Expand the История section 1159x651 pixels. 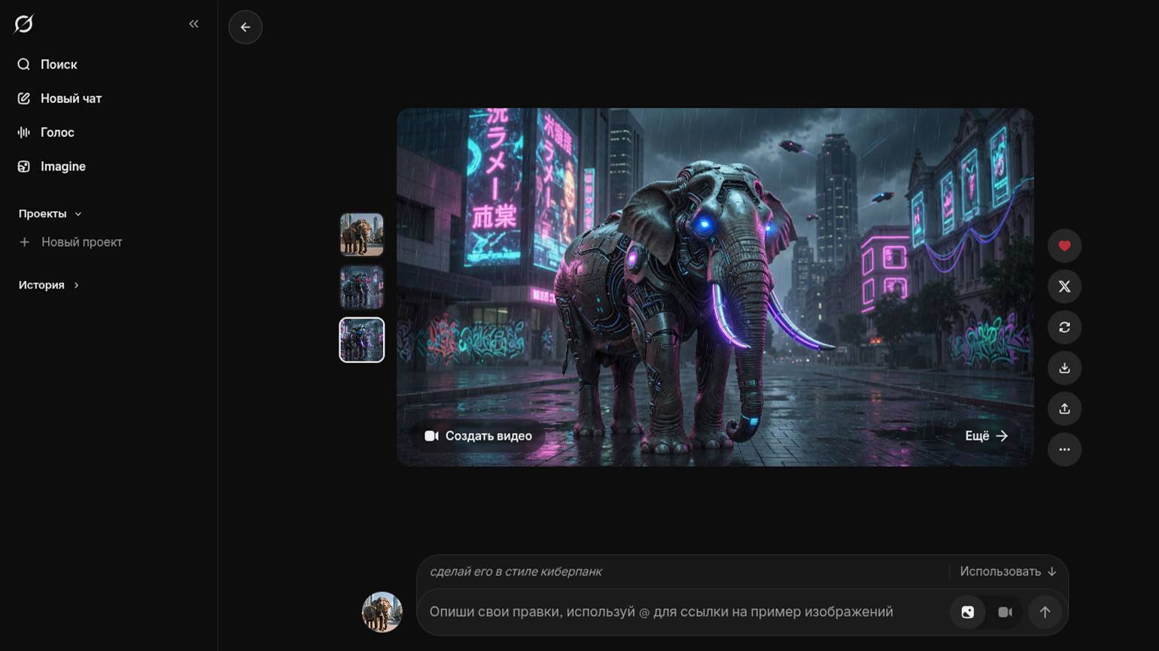[48, 285]
